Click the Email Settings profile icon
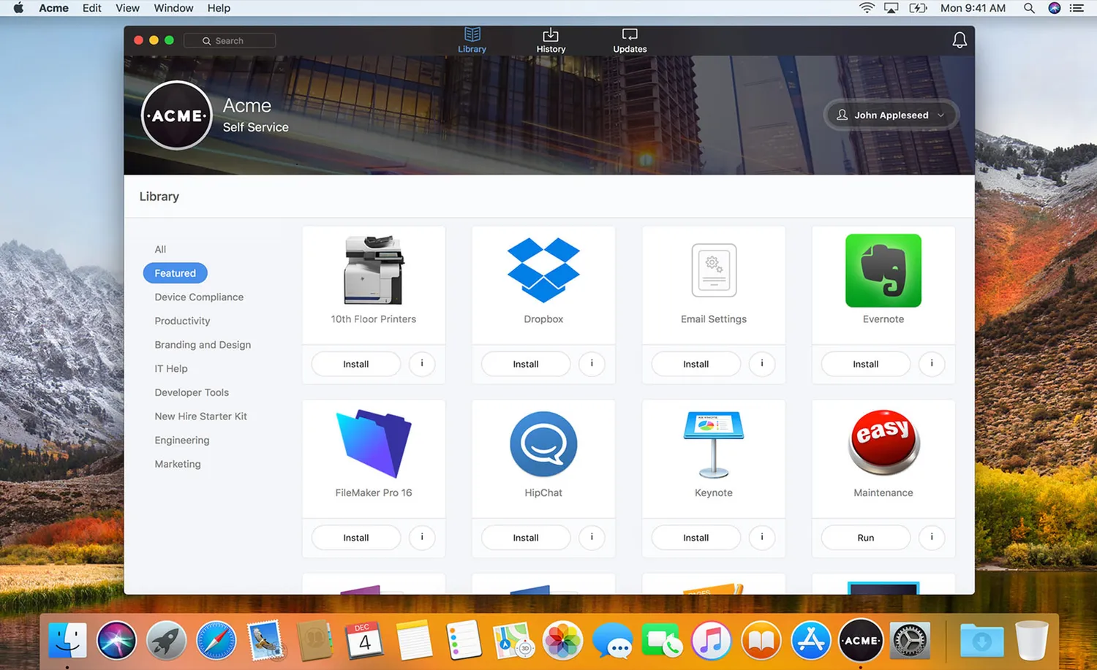1097x670 pixels. pos(714,270)
